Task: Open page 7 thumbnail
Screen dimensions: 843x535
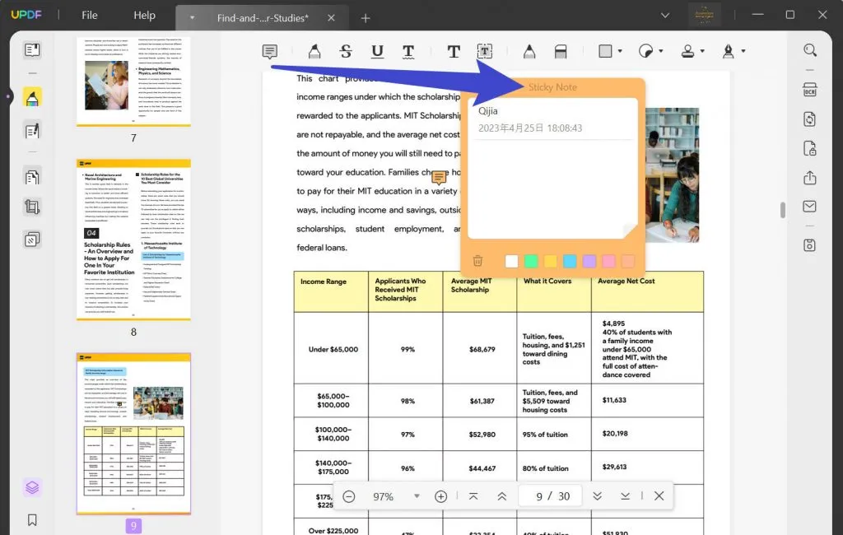Action: (x=133, y=81)
